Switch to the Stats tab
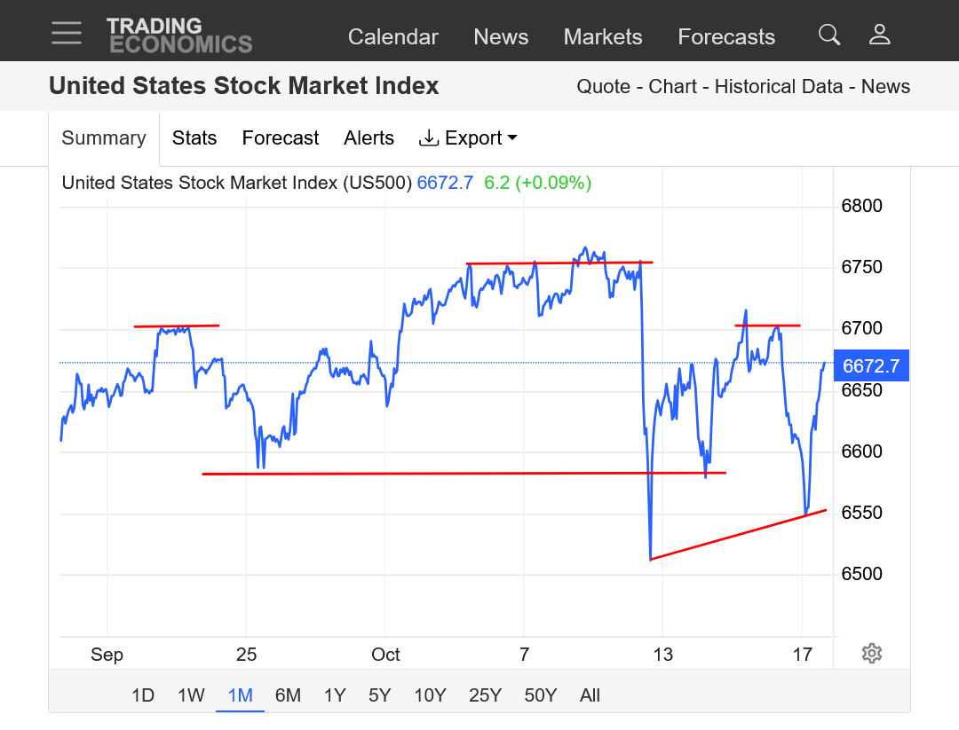This screenshot has height=730, width=959. 194,138
